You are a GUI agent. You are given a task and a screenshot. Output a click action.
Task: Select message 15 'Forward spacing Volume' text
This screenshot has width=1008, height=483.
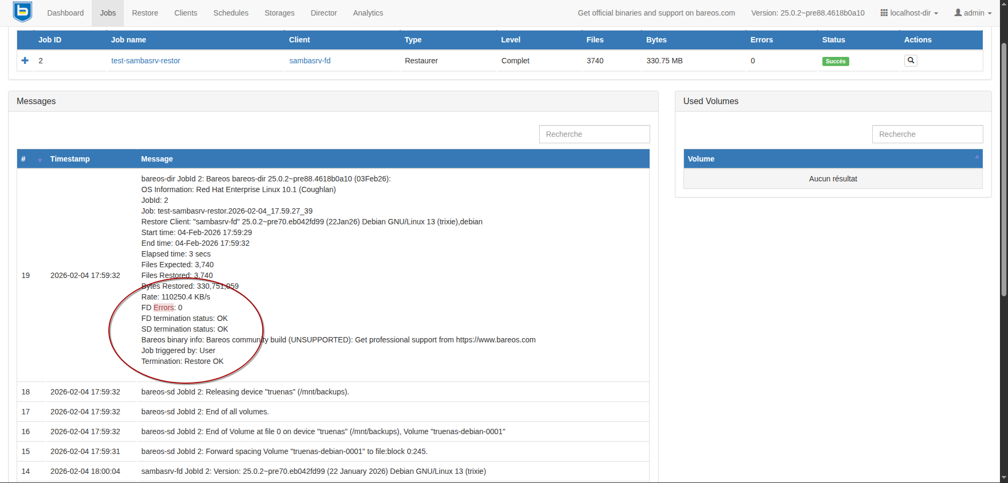tap(284, 451)
